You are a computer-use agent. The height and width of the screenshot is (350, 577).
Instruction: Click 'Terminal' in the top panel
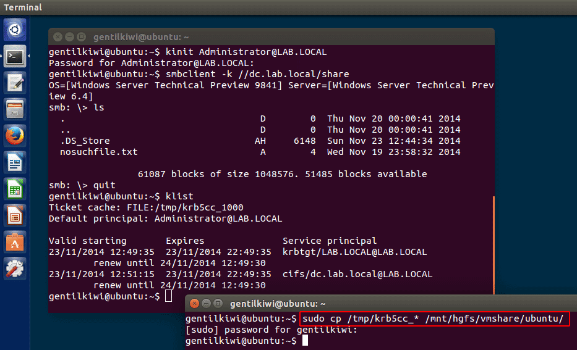[23, 7]
